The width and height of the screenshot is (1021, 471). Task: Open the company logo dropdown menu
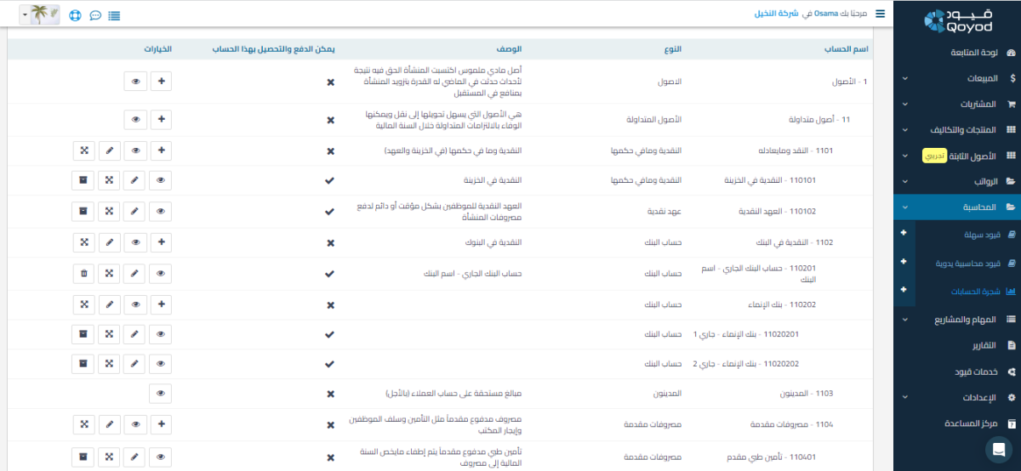39,14
